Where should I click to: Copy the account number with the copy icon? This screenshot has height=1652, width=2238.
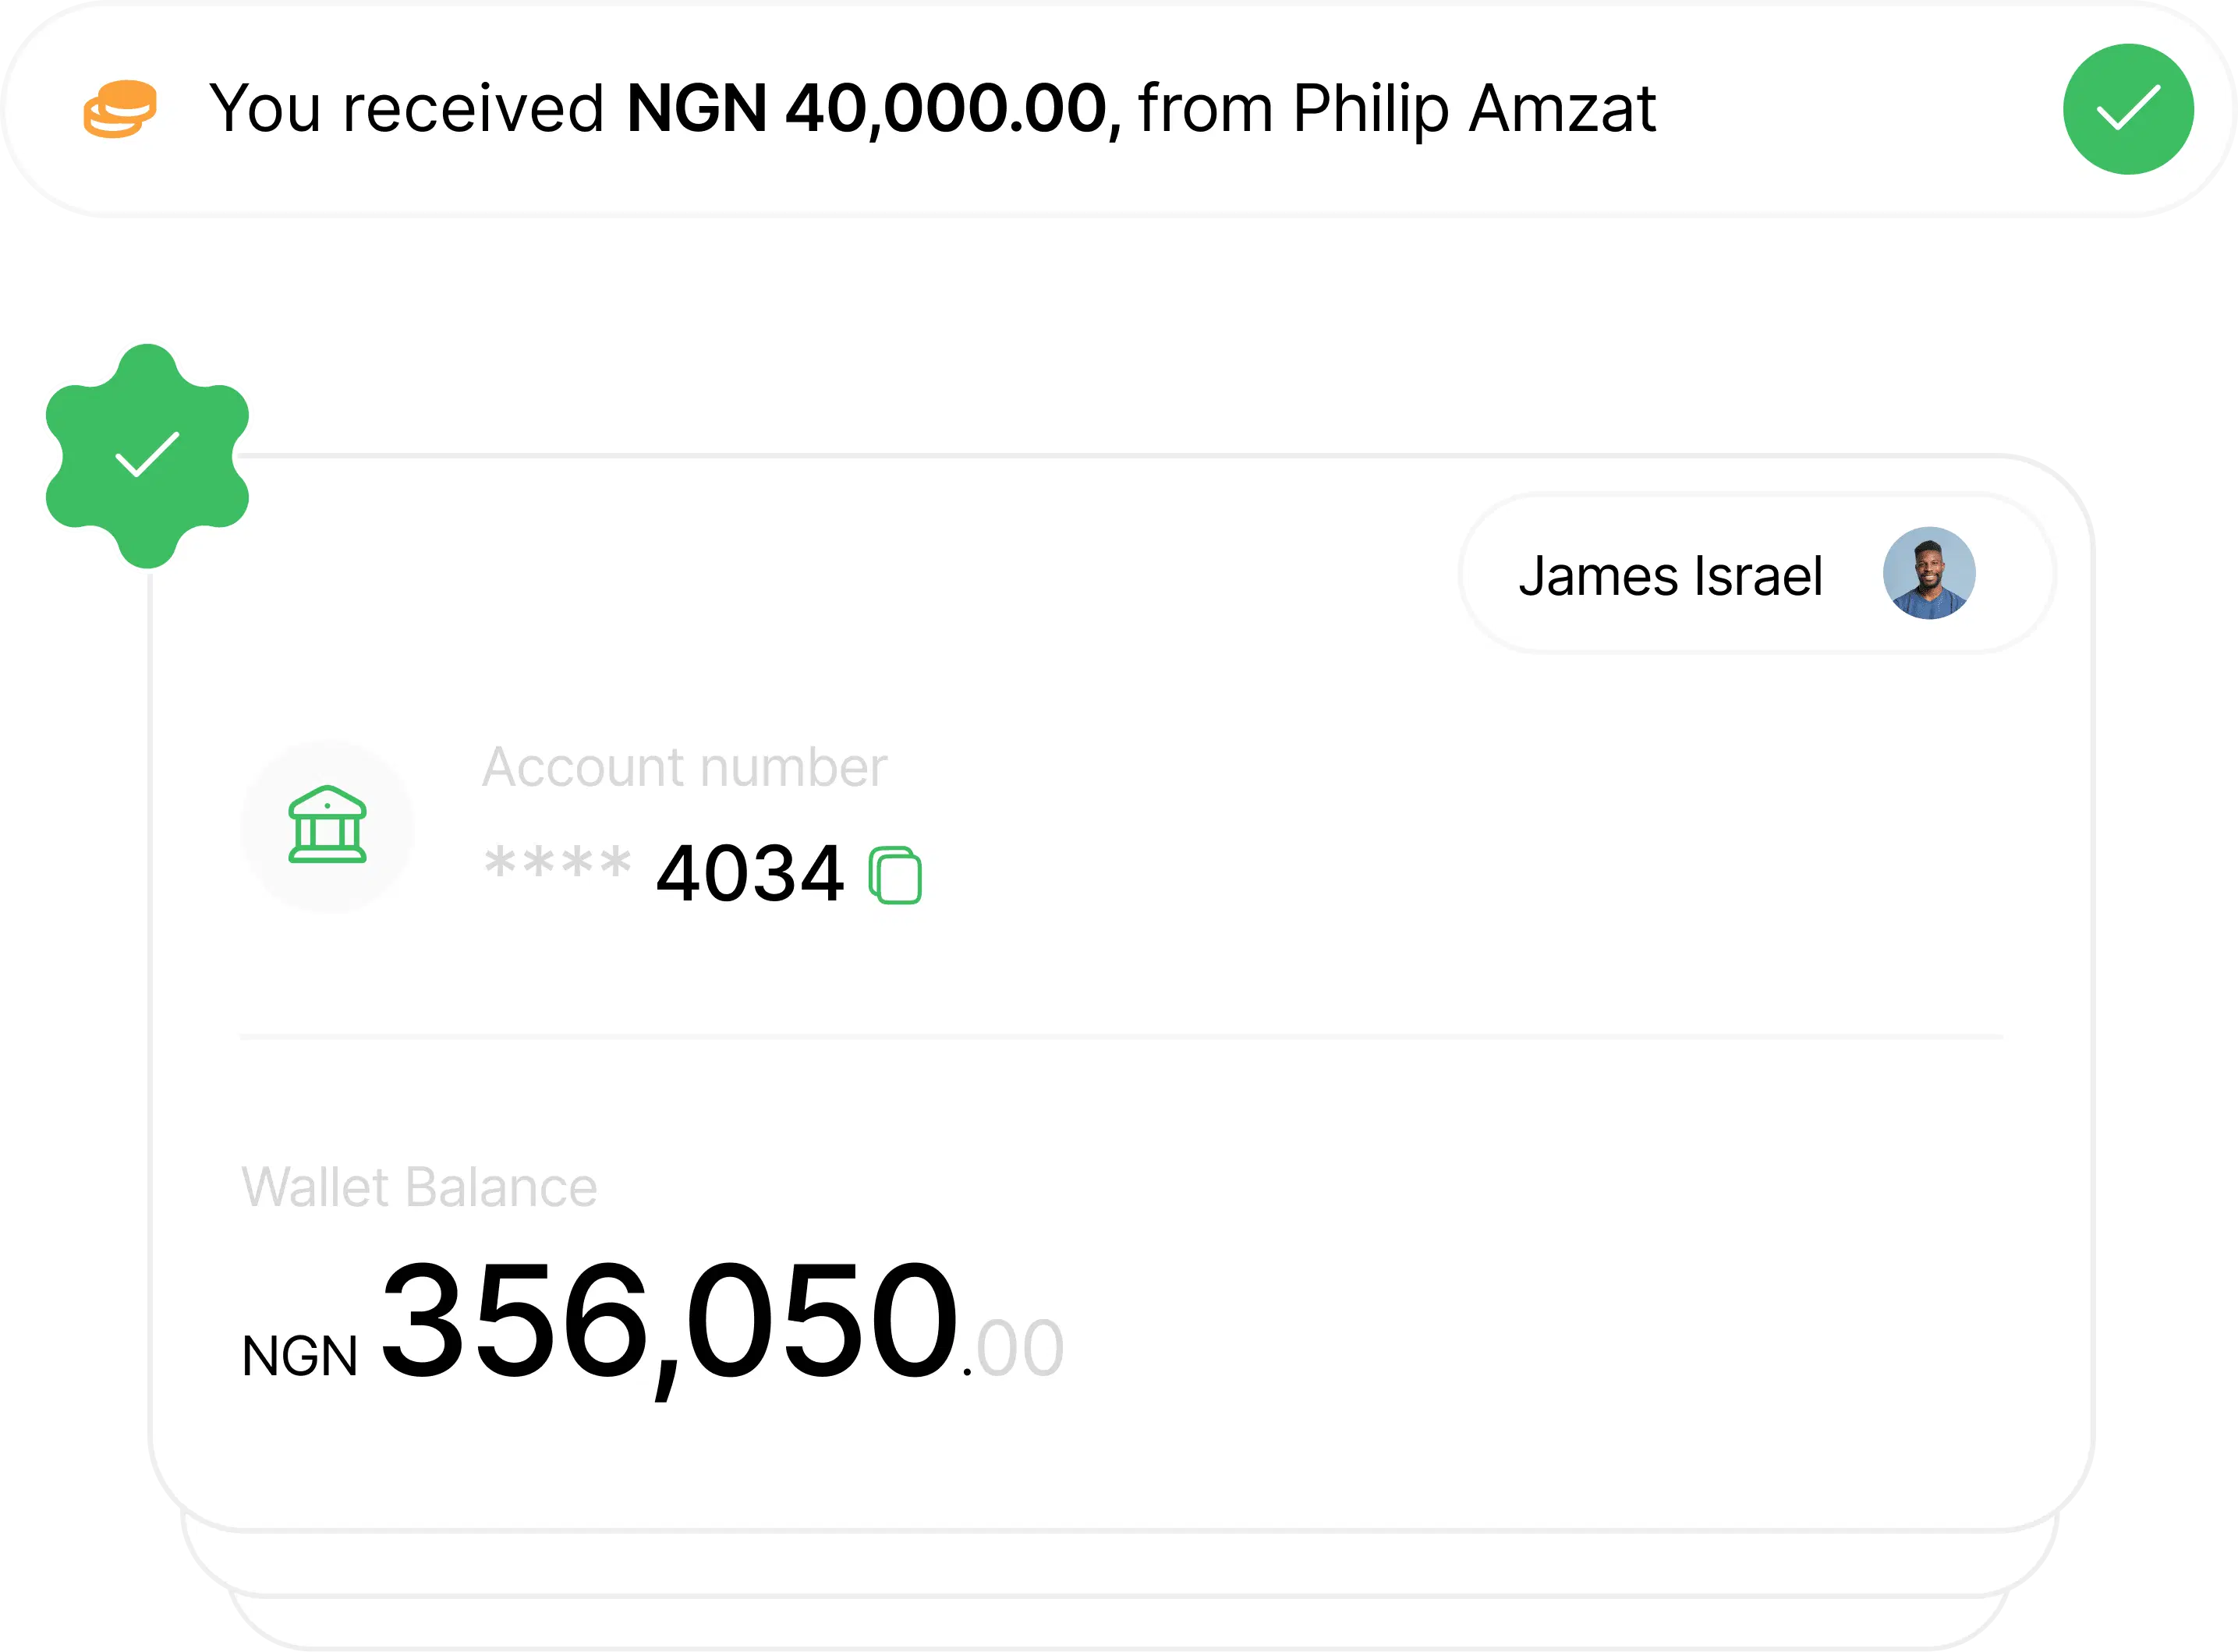[895, 876]
